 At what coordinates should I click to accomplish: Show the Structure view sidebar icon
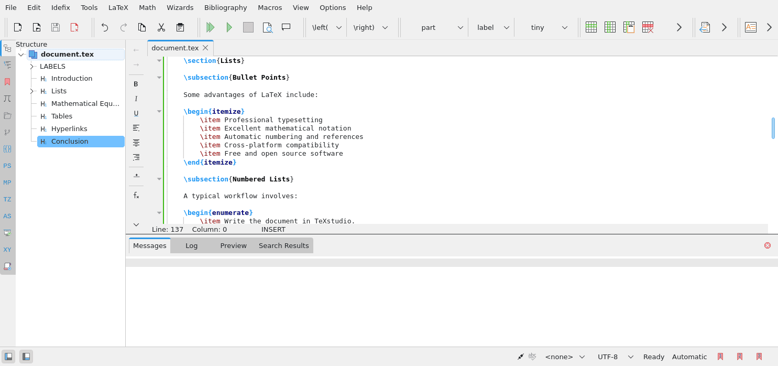pos(7,48)
